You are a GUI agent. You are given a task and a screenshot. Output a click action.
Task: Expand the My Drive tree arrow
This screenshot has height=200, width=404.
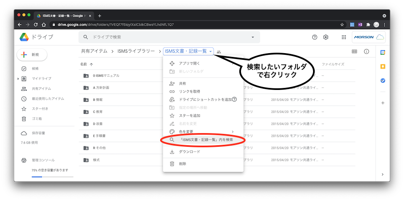click(x=18, y=79)
